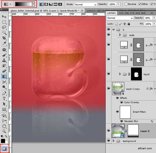This screenshot has height=153, width=156.
Task: Select the Magic Wand tool
Action: (x=4, y=33)
